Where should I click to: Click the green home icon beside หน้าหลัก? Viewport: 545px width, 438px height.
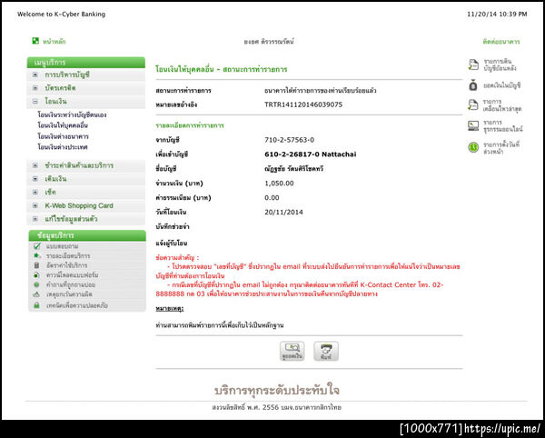pos(35,41)
